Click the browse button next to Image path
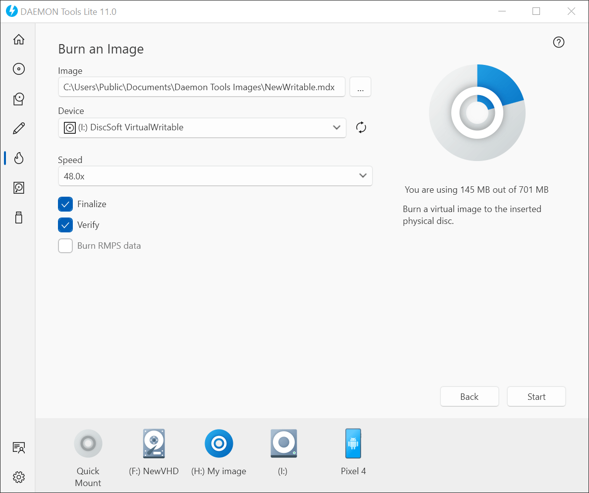Image resolution: width=589 pixels, height=493 pixels. point(360,87)
